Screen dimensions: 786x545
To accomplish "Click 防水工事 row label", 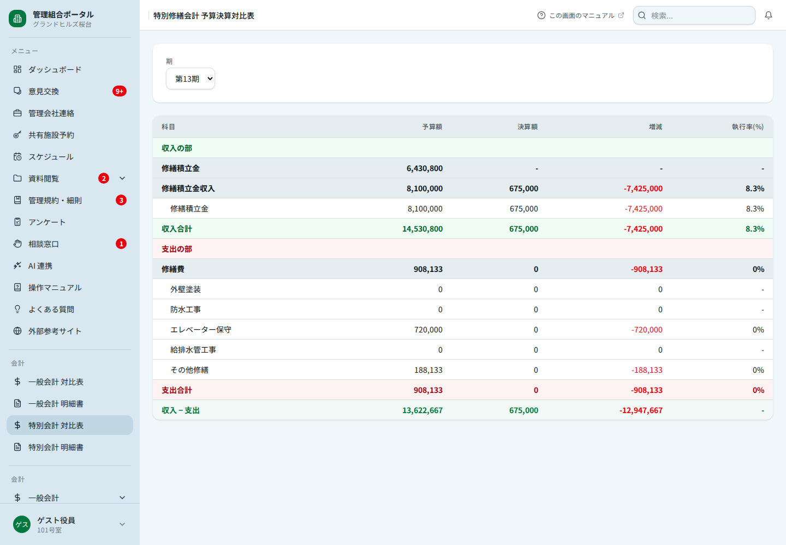I will point(186,309).
